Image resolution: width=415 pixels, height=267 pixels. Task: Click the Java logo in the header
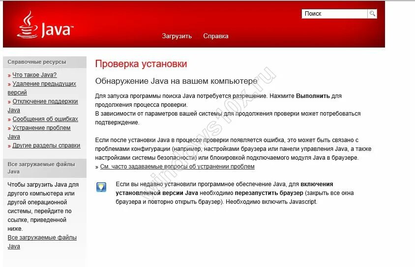coord(45,25)
